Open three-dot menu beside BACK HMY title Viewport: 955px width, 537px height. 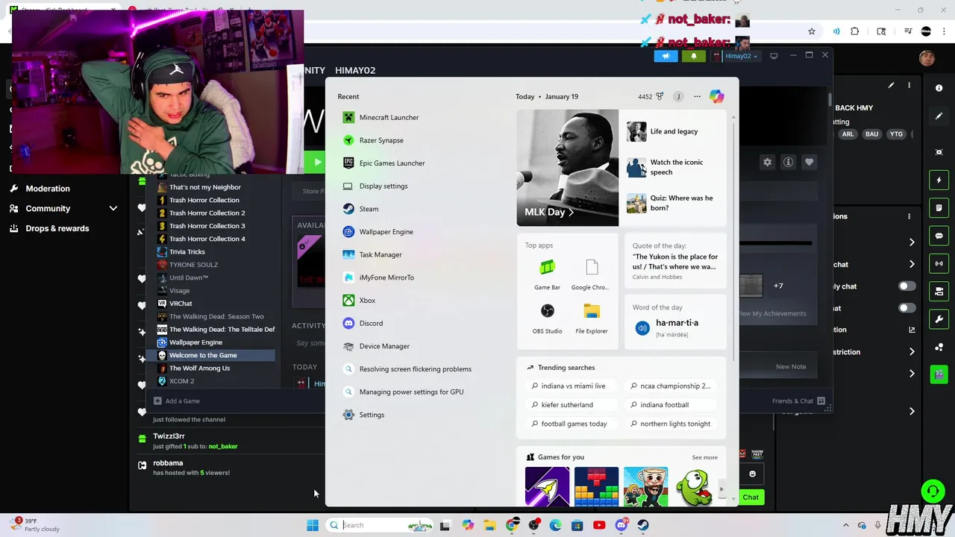point(909,86)
